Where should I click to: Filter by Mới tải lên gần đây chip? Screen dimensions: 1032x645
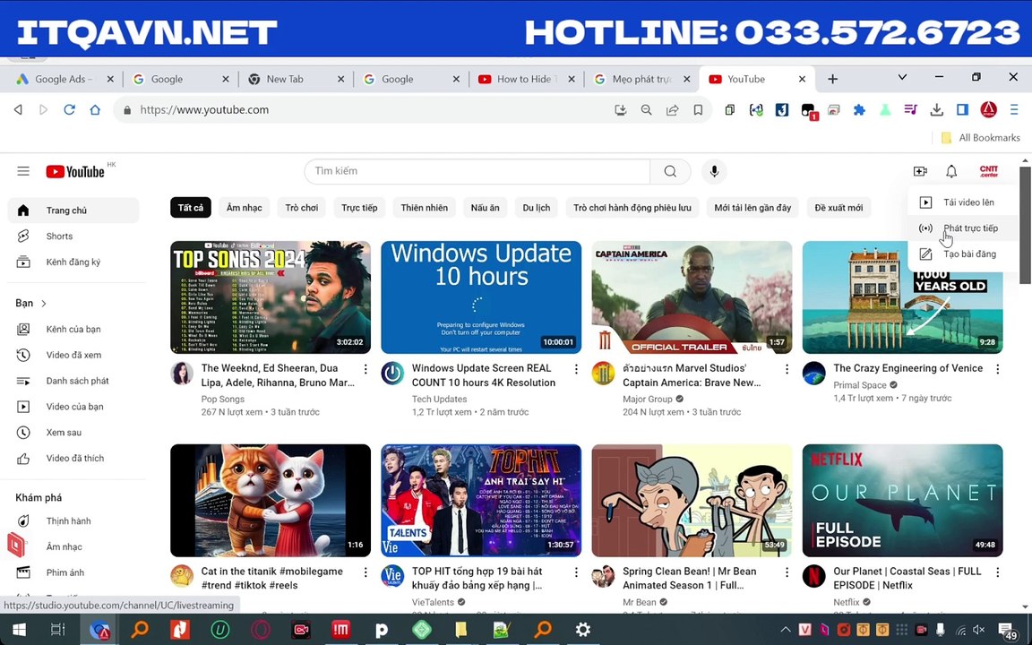(752, 208)
